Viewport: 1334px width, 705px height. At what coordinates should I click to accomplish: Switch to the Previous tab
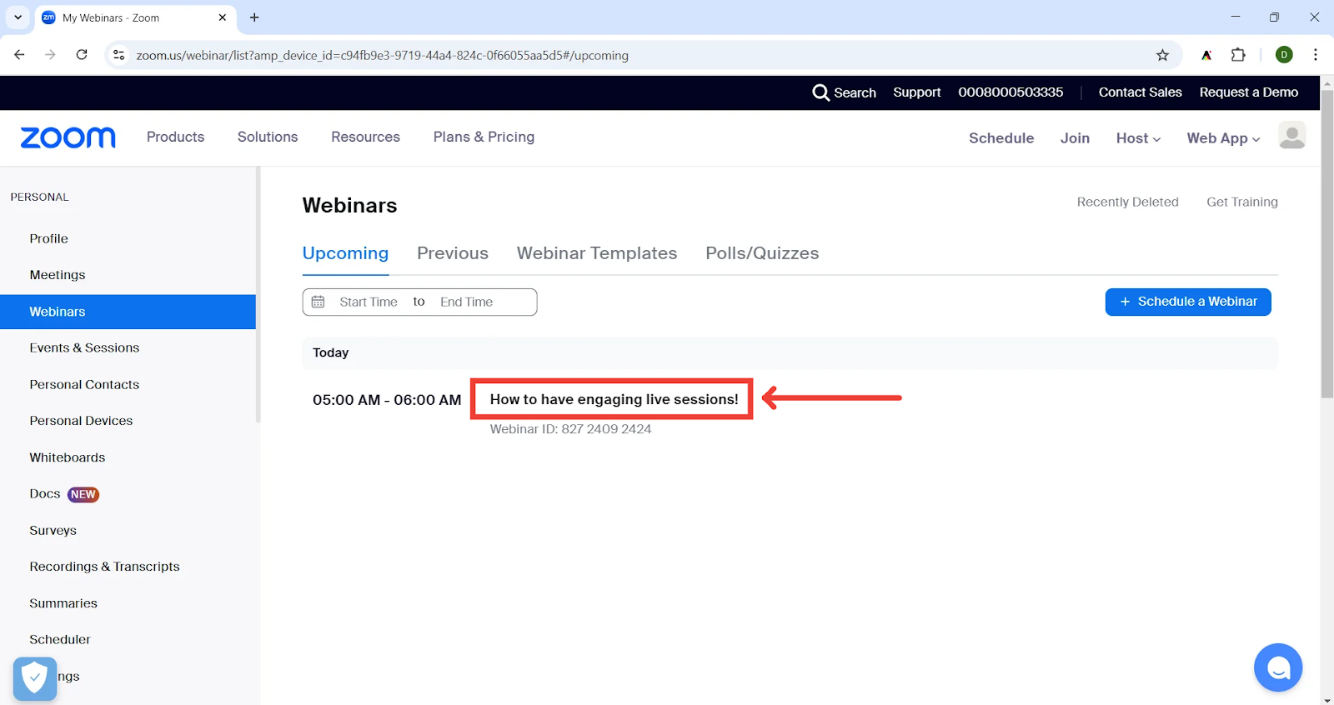(x=453, y=253)
